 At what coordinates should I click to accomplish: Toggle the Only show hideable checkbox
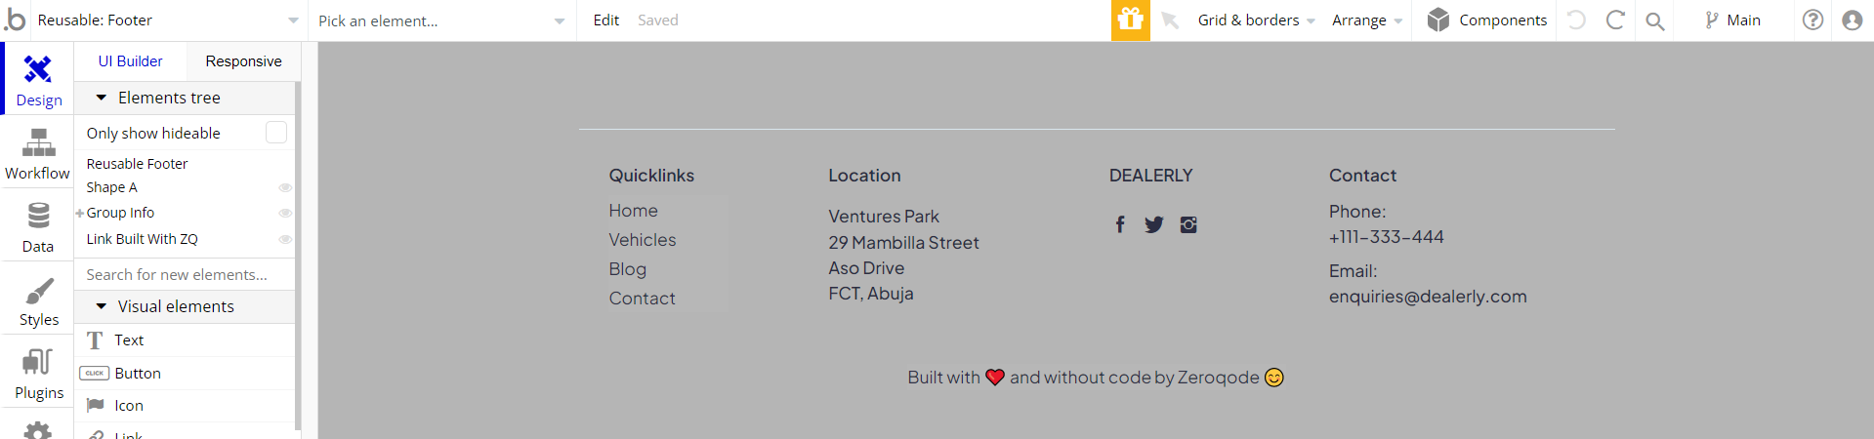tap(276, 133)
